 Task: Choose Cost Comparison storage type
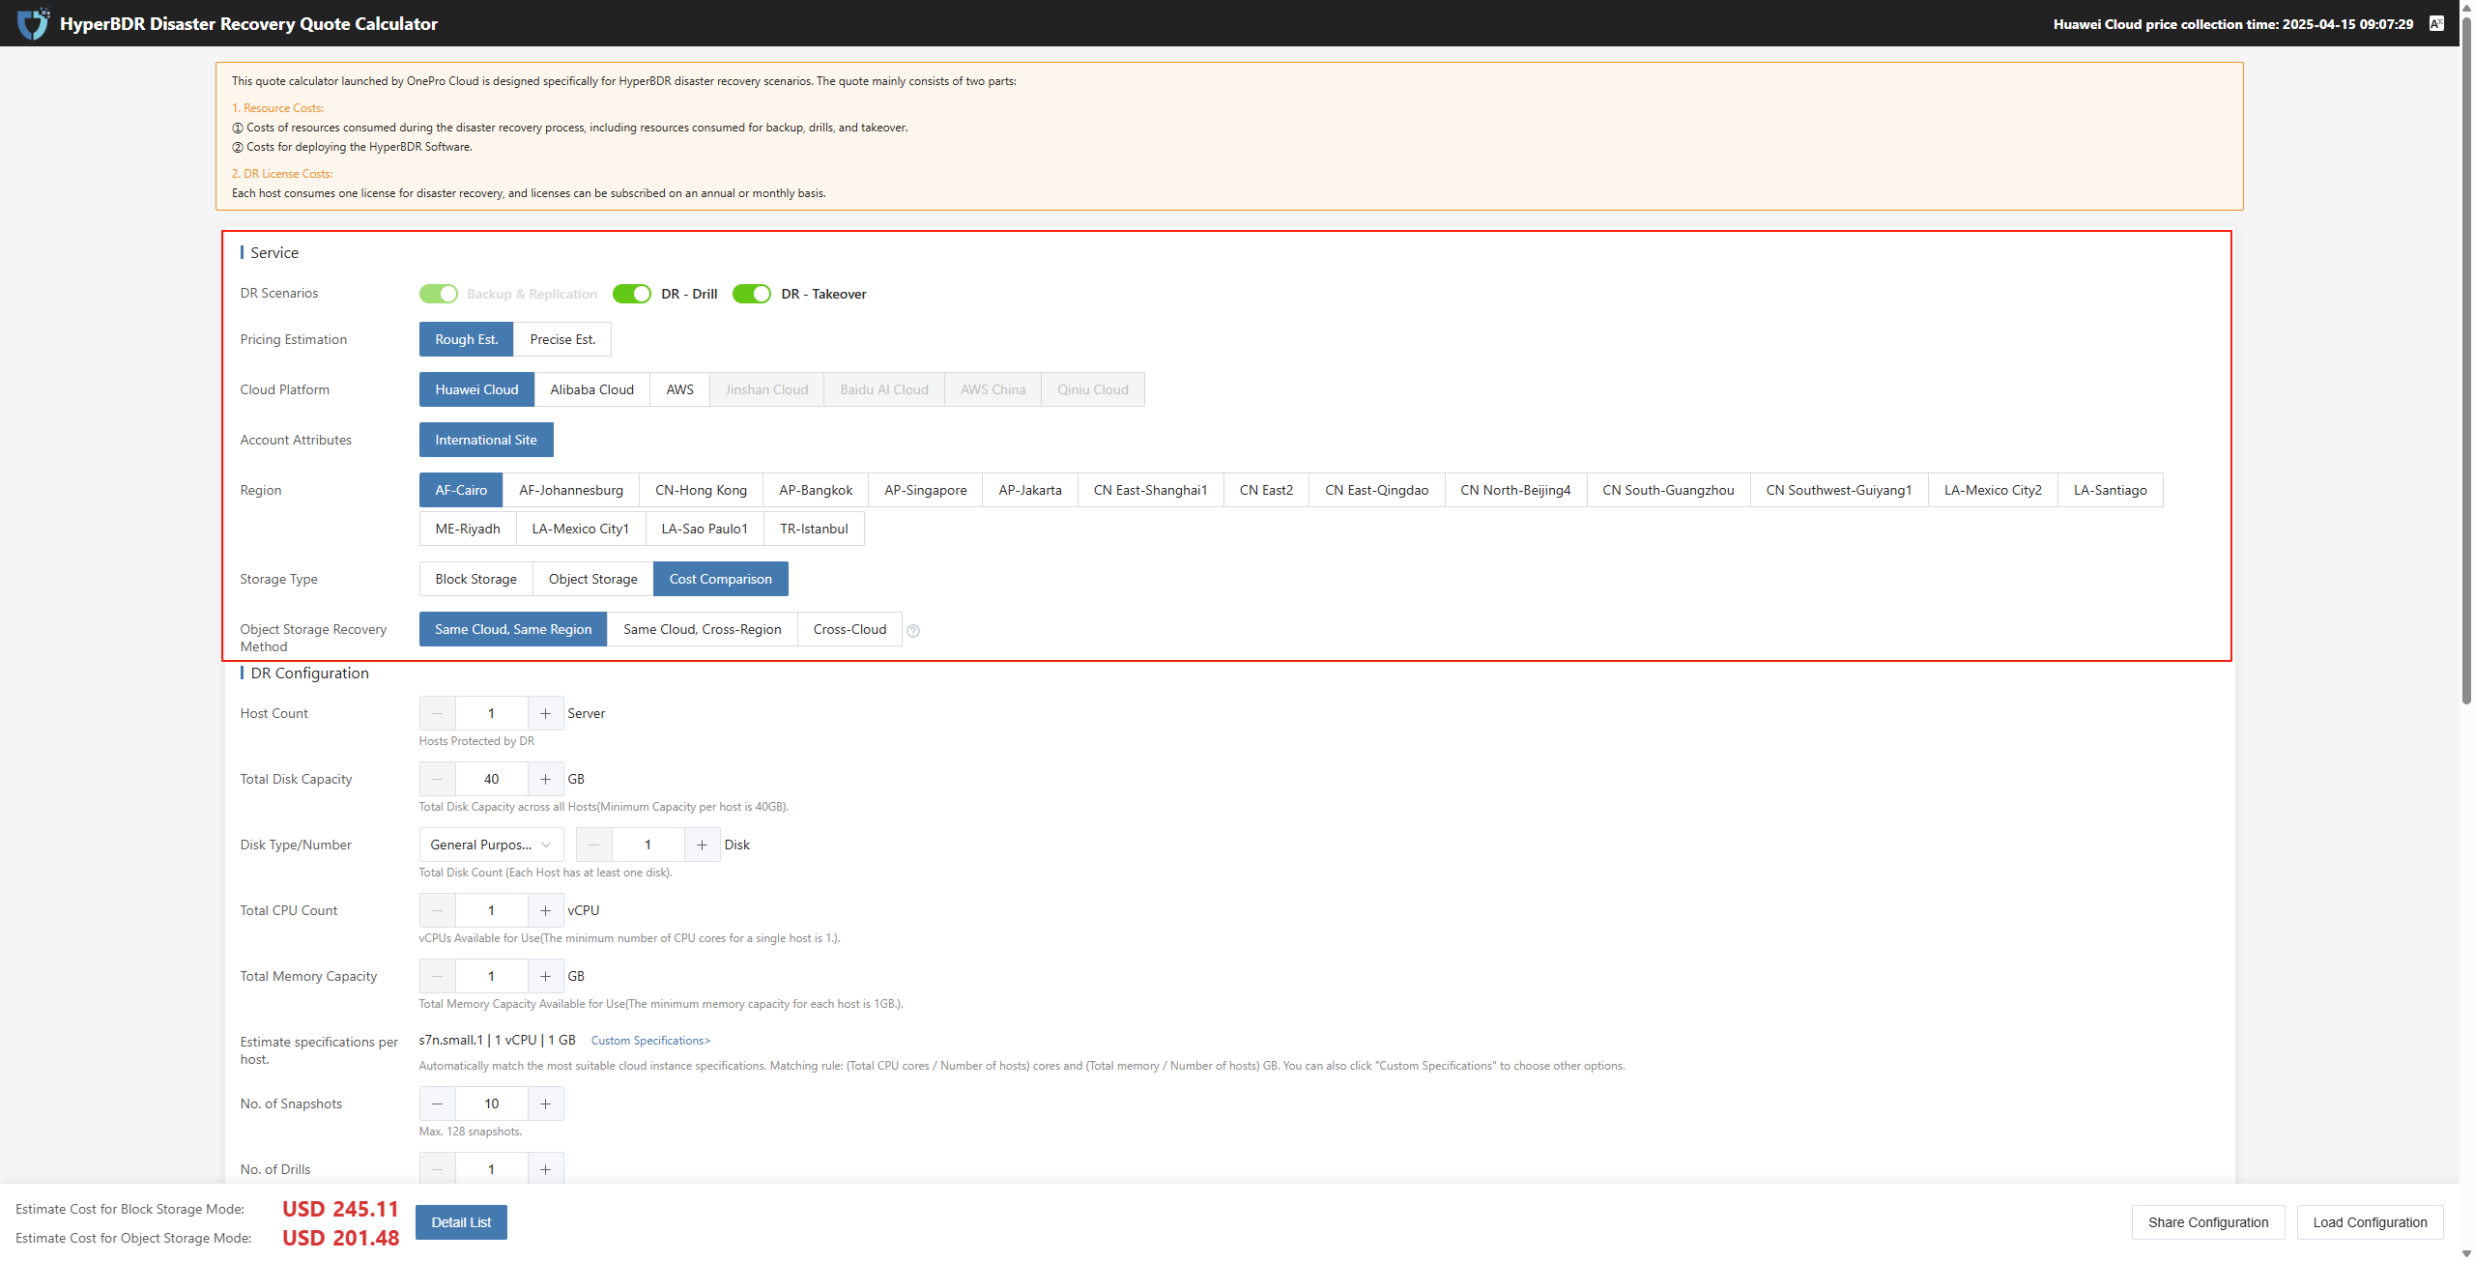click(721, 579)
